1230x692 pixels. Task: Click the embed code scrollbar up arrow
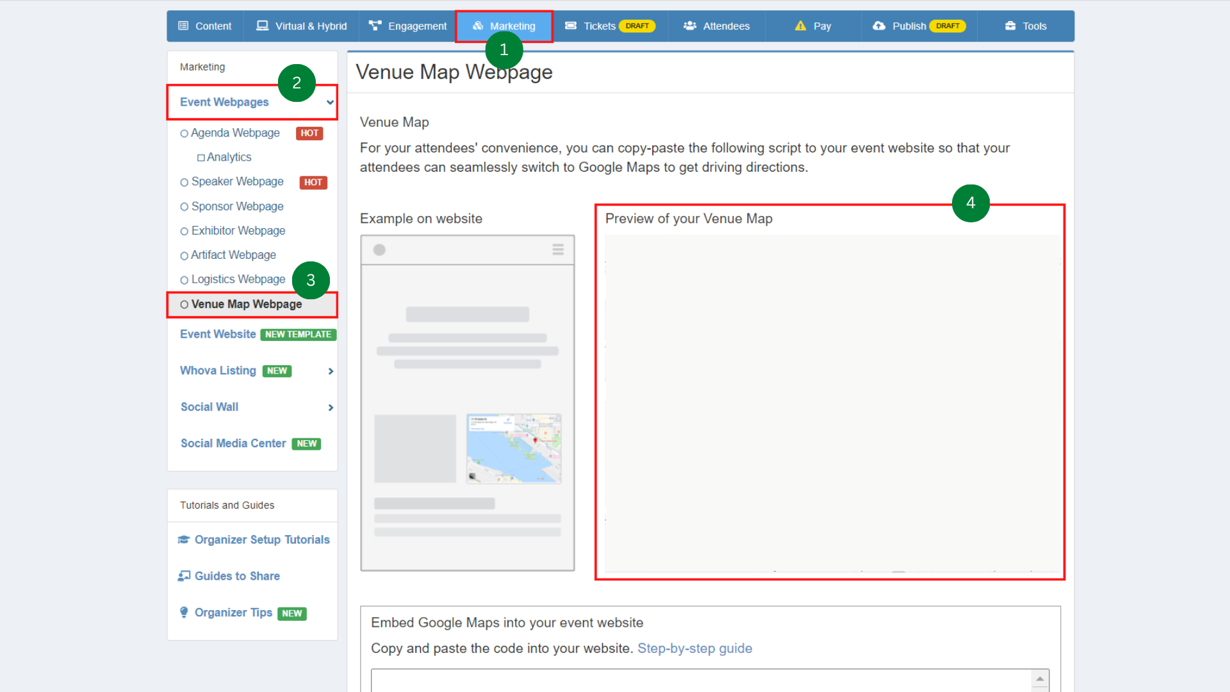[x=1040, y=679]
